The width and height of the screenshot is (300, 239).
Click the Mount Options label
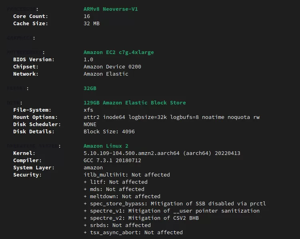pos(35,117)
